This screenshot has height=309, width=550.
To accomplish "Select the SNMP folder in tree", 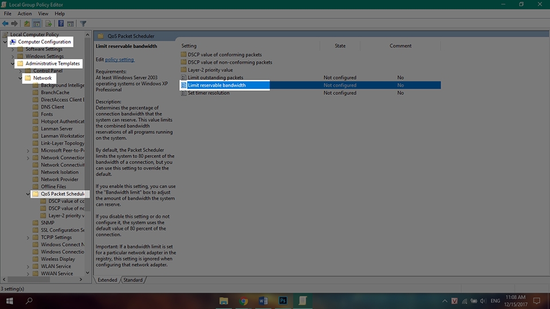I will coord(48,223).
